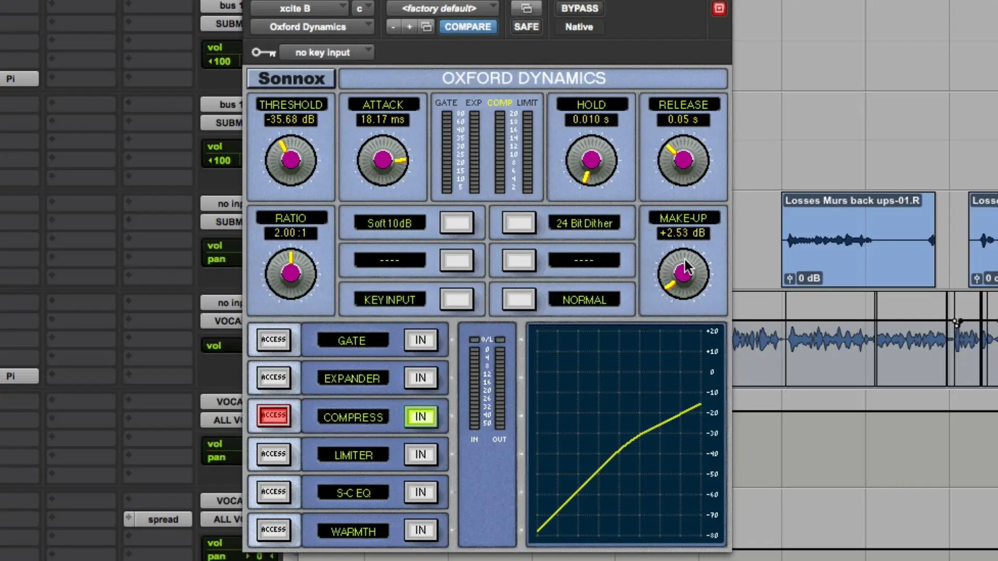Open the preset copy settings icon
Viewport: 998px width, 561px height.
426,27
